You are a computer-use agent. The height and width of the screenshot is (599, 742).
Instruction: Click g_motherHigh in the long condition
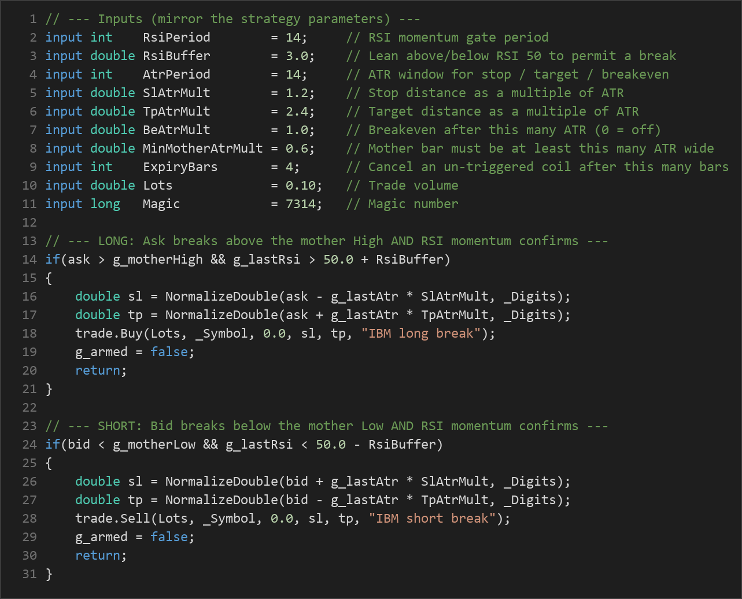click(x=158, y=260)
